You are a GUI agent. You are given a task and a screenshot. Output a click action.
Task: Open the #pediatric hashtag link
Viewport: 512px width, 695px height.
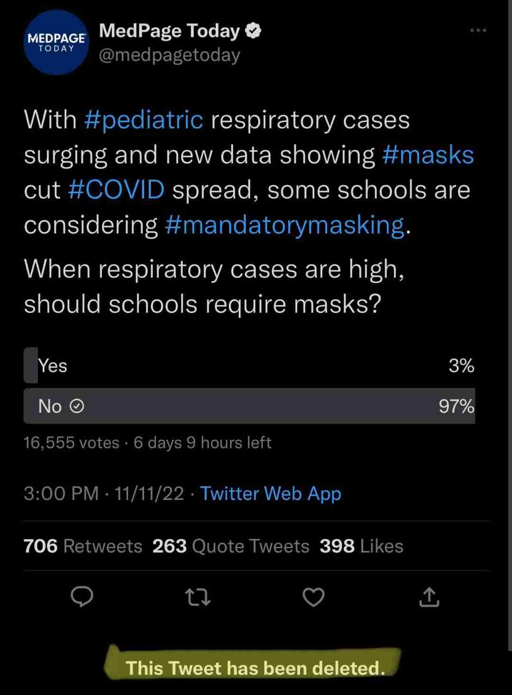[x=144, y=120]
